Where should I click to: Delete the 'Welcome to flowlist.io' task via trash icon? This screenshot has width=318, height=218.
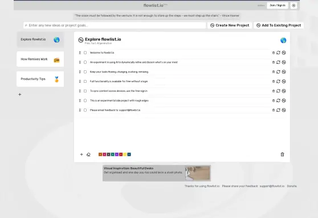tap(274, 53)
